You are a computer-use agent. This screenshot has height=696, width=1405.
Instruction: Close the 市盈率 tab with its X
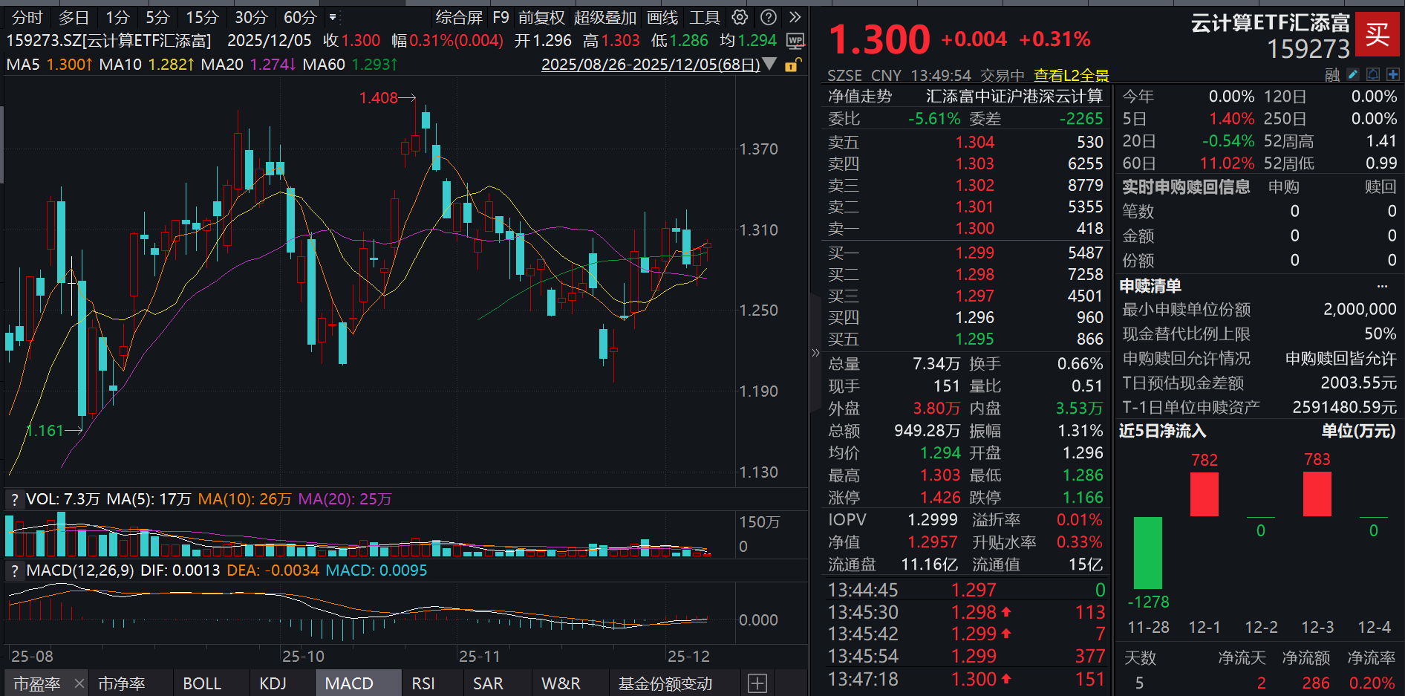pos(79,682)
